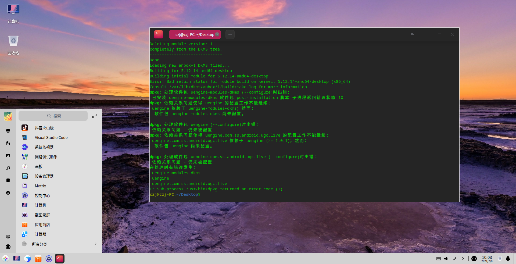Open documents folder in launcher sidebar

pos(8,143)
